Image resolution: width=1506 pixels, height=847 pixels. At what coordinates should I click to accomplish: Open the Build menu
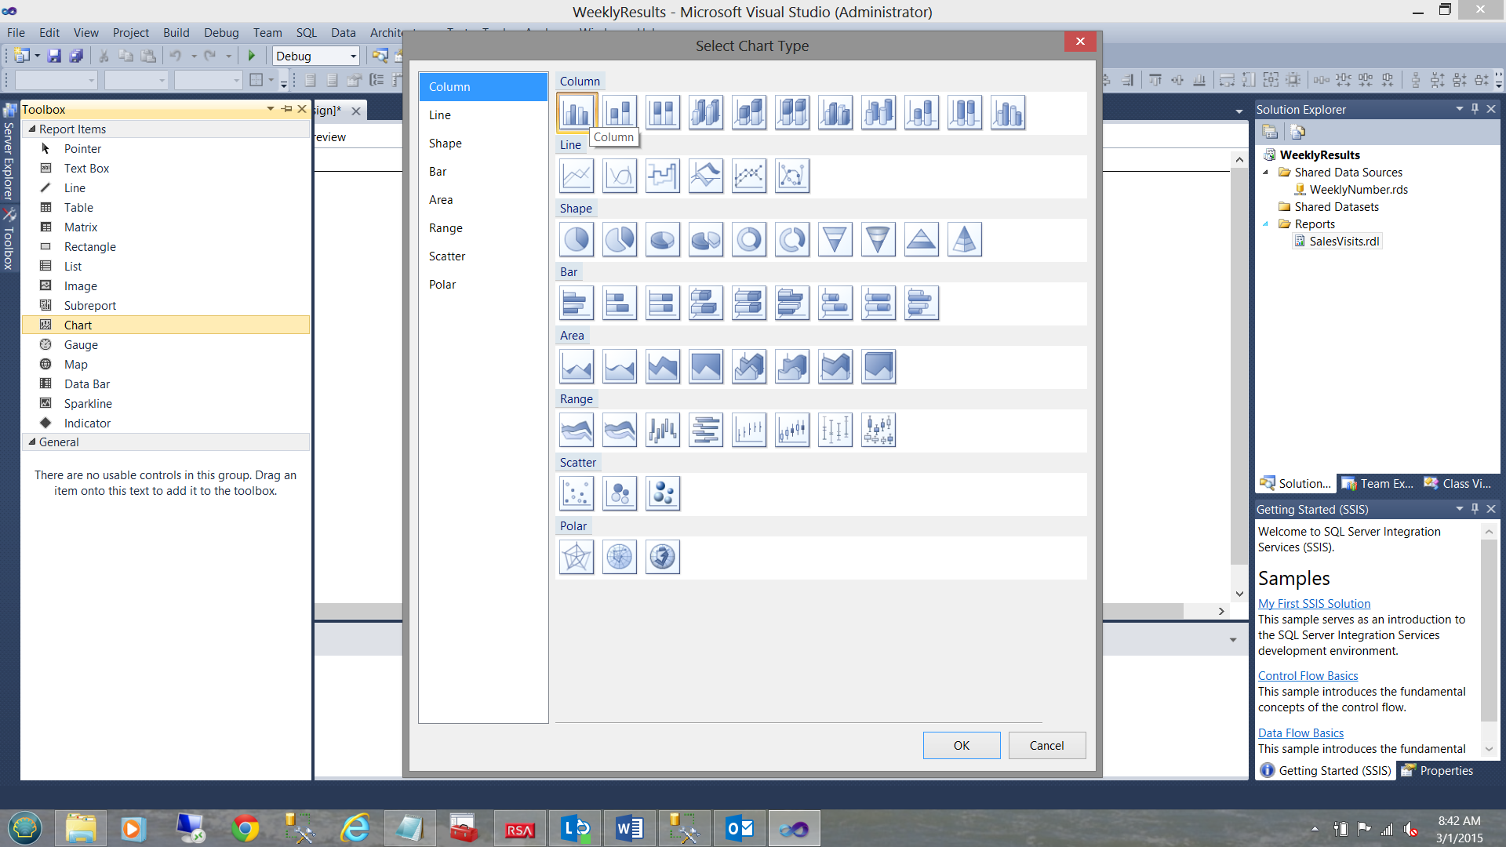176,32
